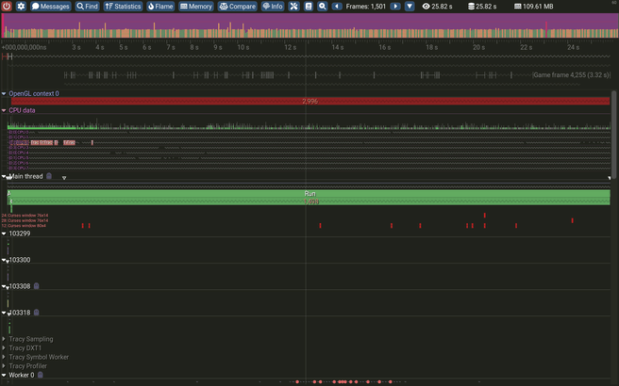Image resolution: width=619 pixels, height=386 pixels.
Task: Open the frame set dropdown arrow
Action: pos(410,7)
